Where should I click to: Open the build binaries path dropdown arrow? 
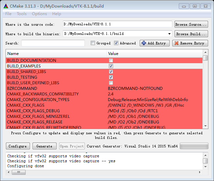pos(169,34)
